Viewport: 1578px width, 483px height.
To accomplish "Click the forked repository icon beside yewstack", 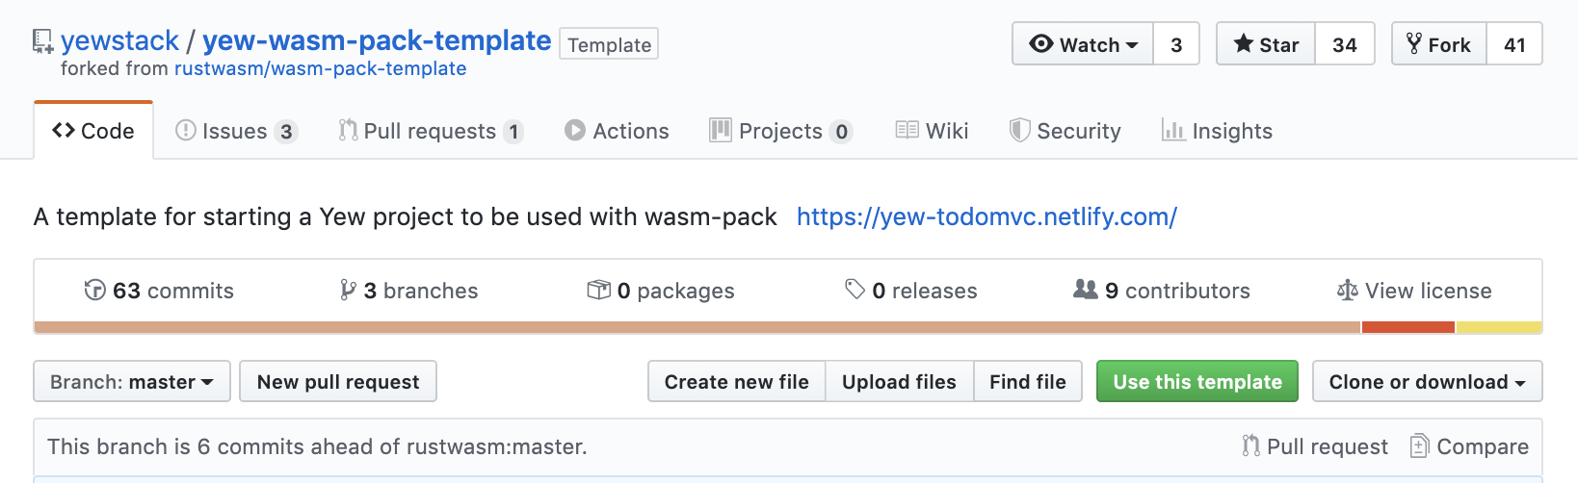I will coord(42,41).
